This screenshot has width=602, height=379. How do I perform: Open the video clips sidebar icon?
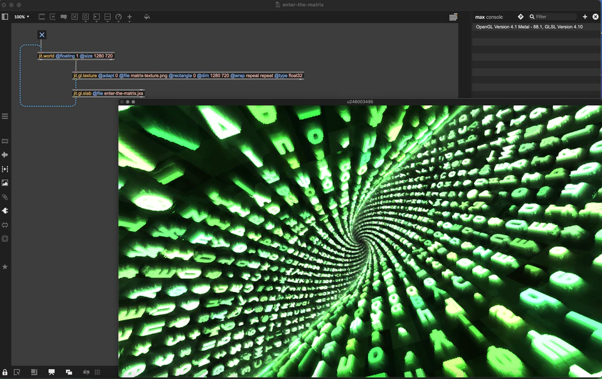[x=5, y=169]
